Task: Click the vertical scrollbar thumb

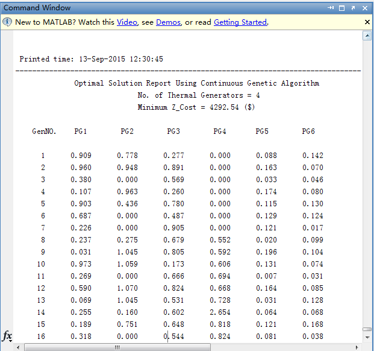Action: coord(367,329)
